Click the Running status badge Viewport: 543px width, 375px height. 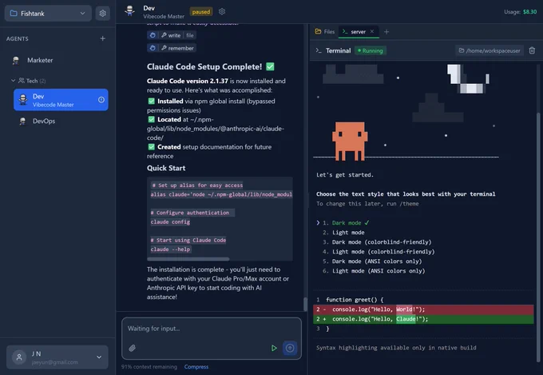point(371,50)
